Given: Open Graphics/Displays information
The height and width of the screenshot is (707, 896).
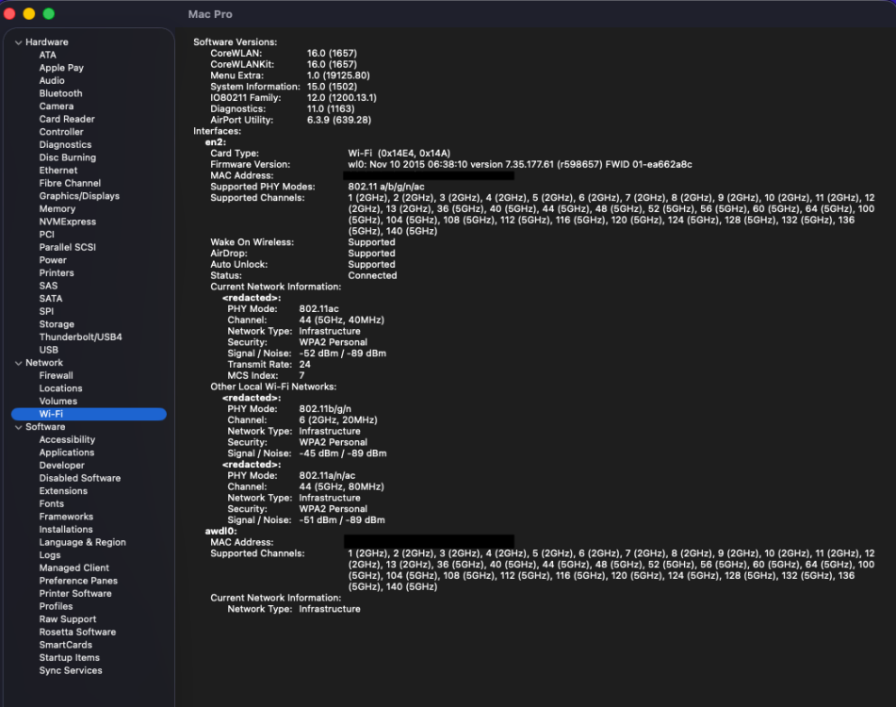Looking at the screenshot, I should coord(79,196).
